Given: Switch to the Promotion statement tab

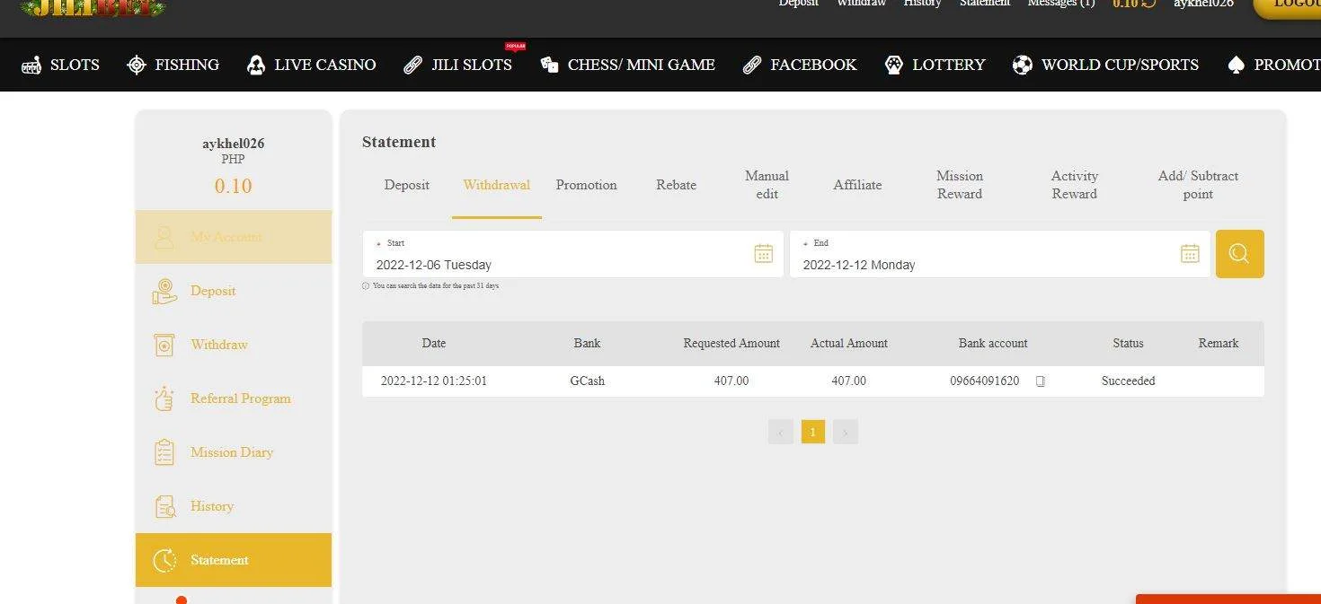Looking at the screenshot, I should coord(587,185).
